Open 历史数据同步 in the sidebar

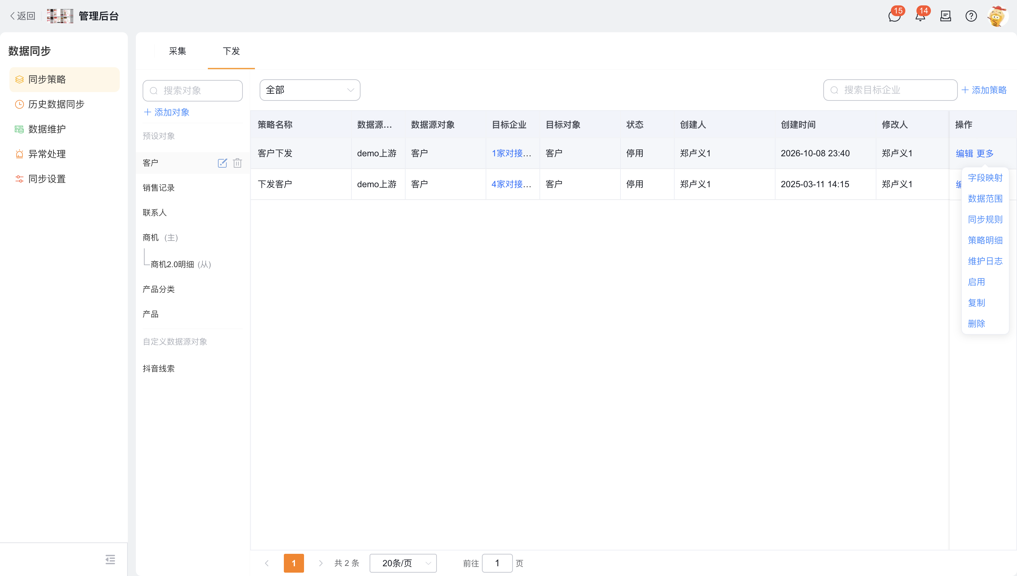click(x=65, y=105)
